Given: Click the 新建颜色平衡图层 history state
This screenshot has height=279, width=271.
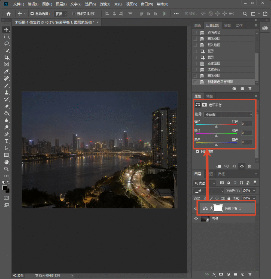Looking at the screenshot, I should click(223, 82).
